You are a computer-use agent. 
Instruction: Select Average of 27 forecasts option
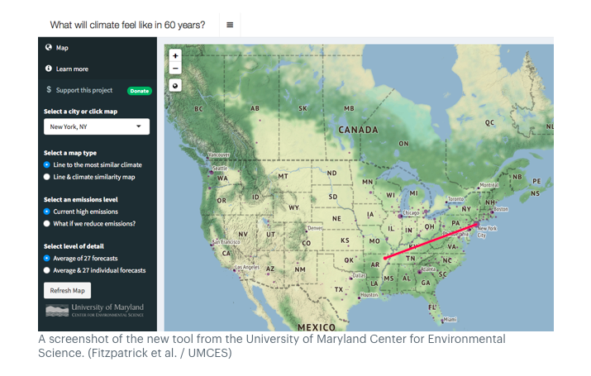[x=47, y=258]
